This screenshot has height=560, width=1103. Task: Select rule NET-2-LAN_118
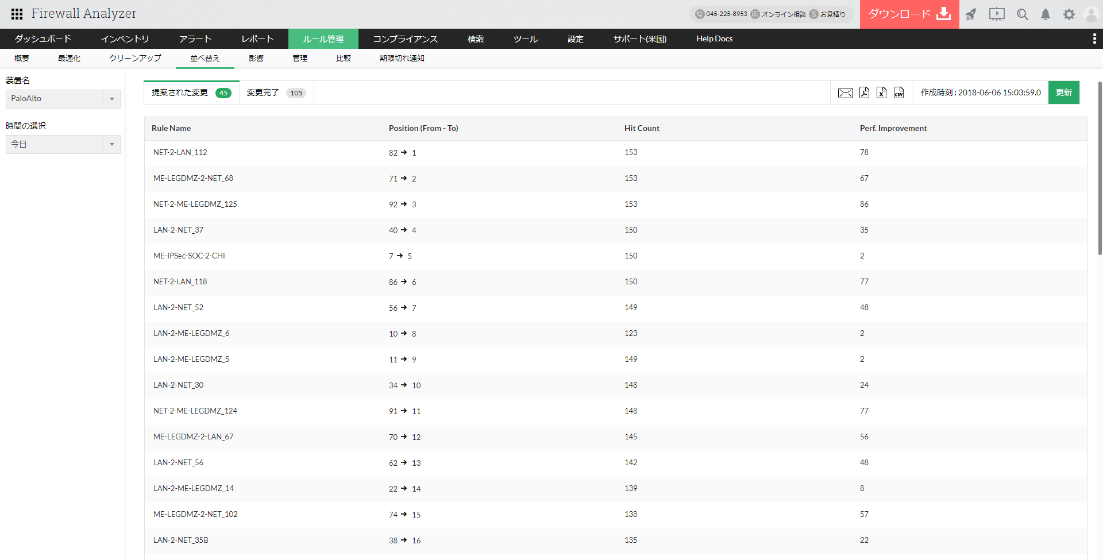[180, 281]
